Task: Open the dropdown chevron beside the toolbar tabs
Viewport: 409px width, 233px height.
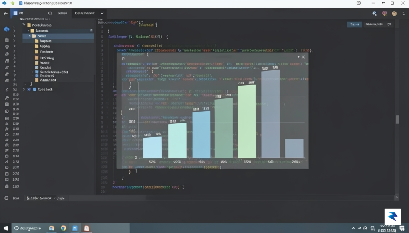Action: pos(102,13)
